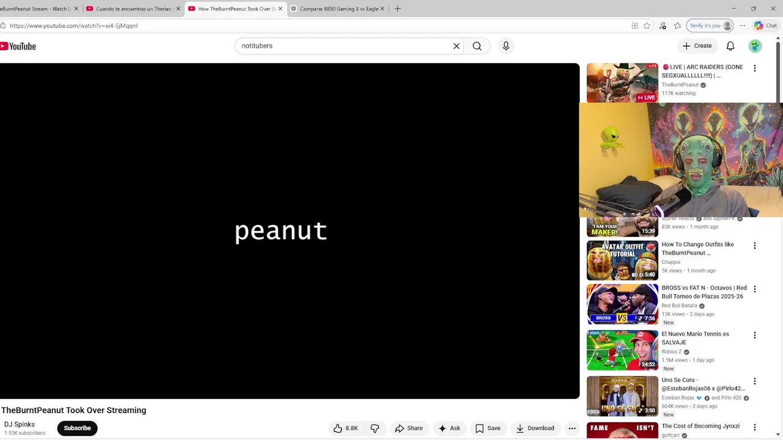This screenshot has width=783, height=440.
Task: Click video title TheBurntPeanut Took Over Streaming
Action: pyautogui.click(x=73, y=410)
